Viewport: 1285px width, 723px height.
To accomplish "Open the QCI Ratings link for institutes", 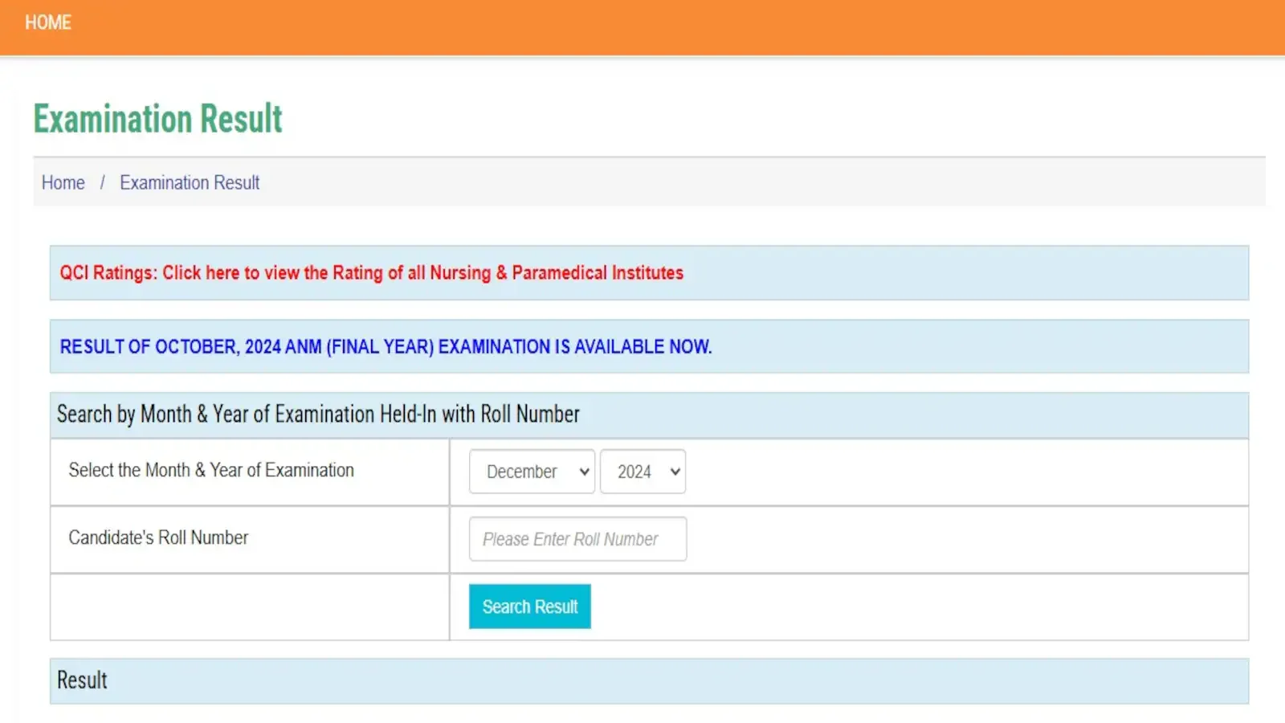I will click(371, 273).
